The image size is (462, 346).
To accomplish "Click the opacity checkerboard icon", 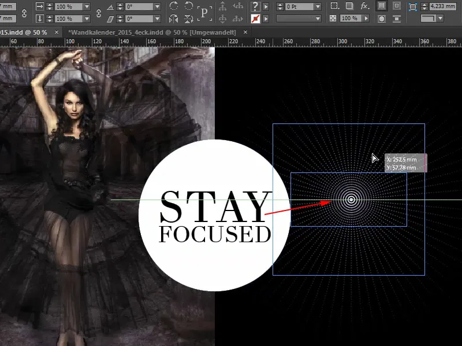I will [333, 18].
